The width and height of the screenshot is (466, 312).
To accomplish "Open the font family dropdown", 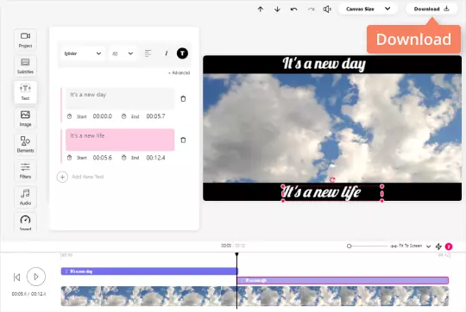I will point(82,53).
